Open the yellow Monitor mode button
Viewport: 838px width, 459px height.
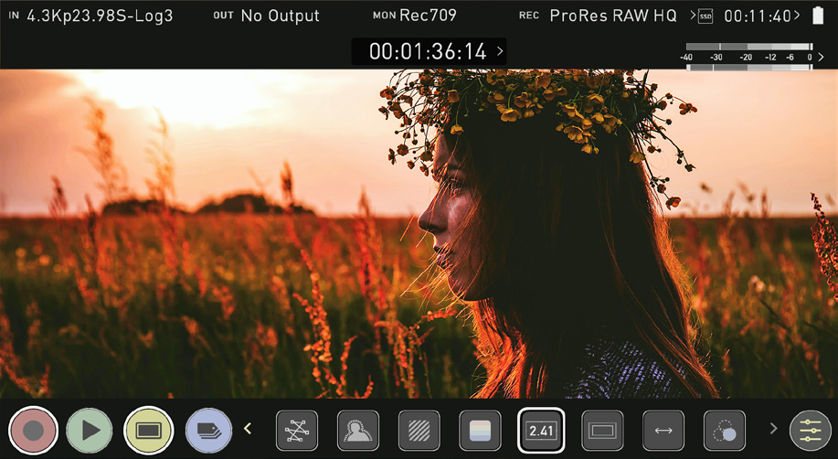click(148, 429)
